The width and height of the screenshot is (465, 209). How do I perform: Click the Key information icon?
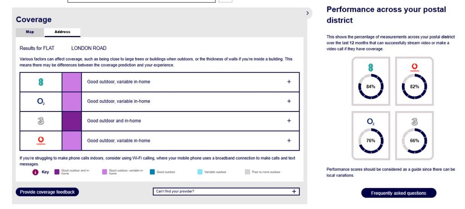35,172
